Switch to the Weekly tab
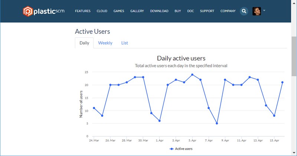Viewport: 297px width, 156px height. click(105, 43)
